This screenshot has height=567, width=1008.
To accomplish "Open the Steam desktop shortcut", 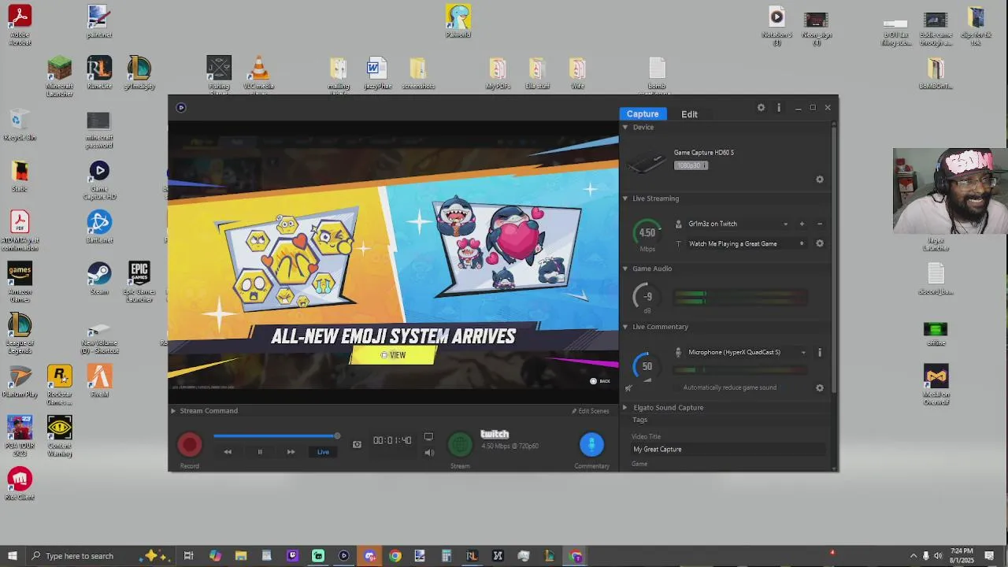I will pyautogui.click(x=99, y=280).
